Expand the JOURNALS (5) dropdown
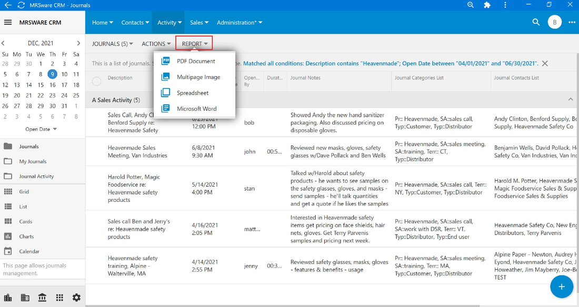 tap(112, 44)
